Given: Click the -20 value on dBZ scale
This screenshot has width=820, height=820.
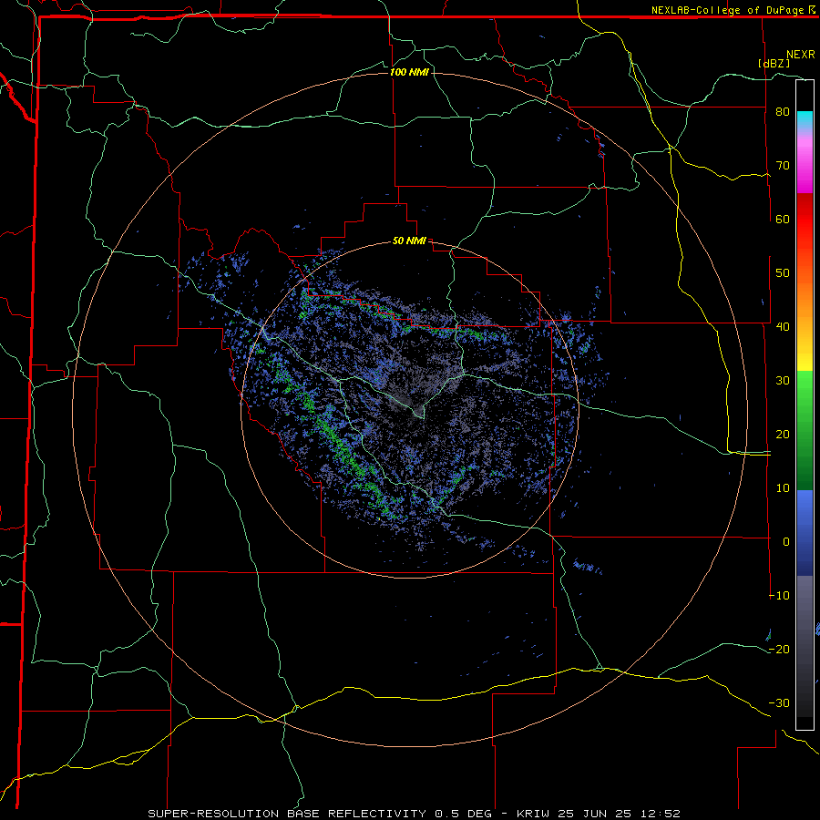Looking at the screenshot, I should pos(779,650).
